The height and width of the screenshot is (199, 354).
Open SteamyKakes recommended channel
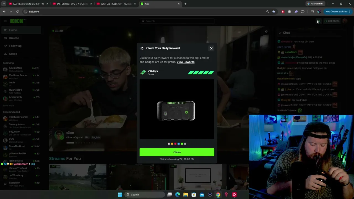point(21,125)
